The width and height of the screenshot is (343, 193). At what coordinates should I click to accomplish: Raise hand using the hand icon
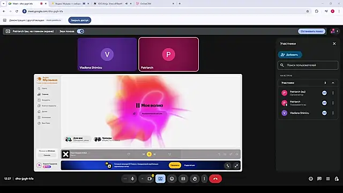click(x=195, y=179)
